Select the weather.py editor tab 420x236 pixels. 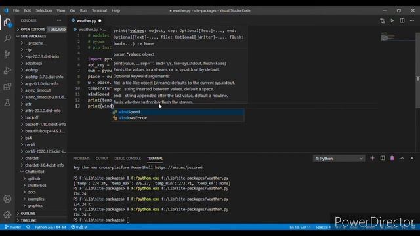click(x=86, y=20)
